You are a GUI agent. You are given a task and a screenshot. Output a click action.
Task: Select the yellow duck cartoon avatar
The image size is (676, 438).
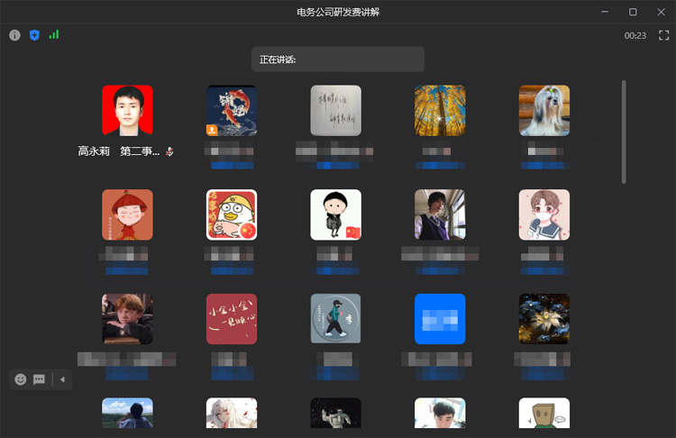[232, 214]
